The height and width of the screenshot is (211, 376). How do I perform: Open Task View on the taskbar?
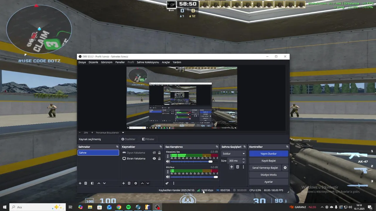[x=70, y=207]
